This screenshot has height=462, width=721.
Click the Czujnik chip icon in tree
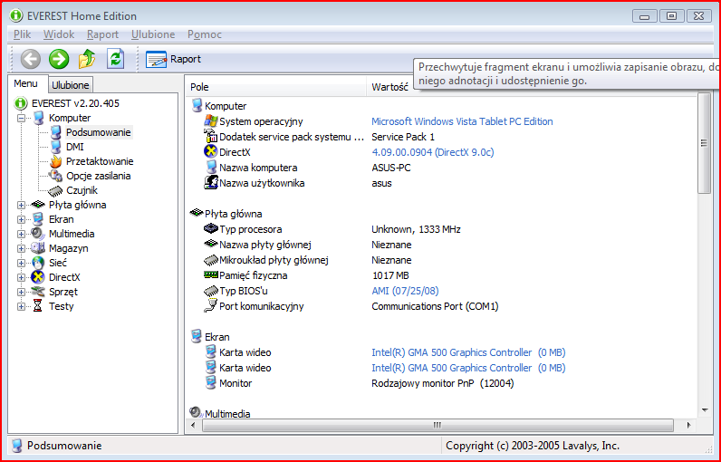click(x=55, y=190)
